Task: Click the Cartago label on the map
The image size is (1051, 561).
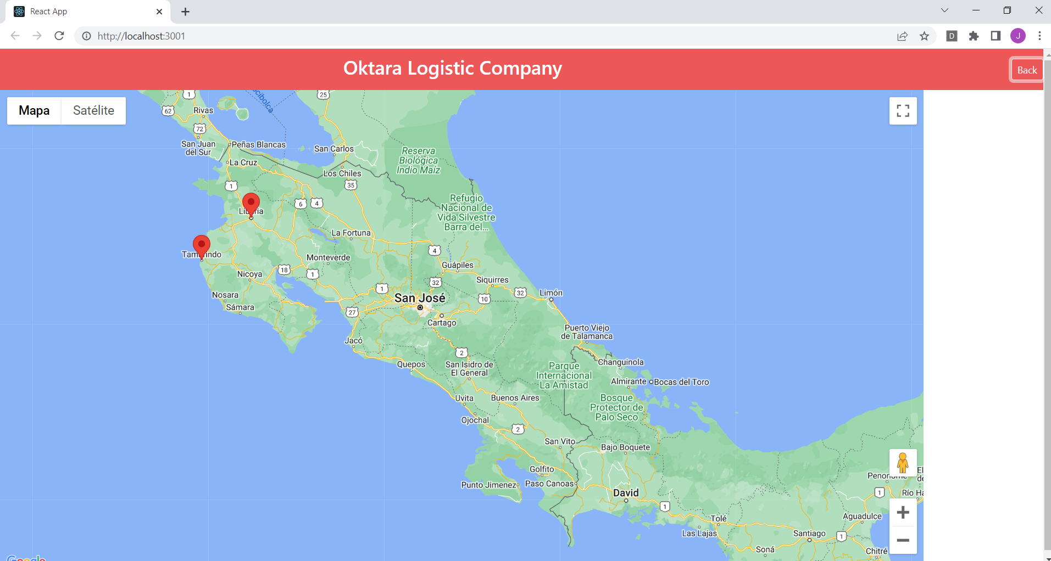Action: click(442, 323)
